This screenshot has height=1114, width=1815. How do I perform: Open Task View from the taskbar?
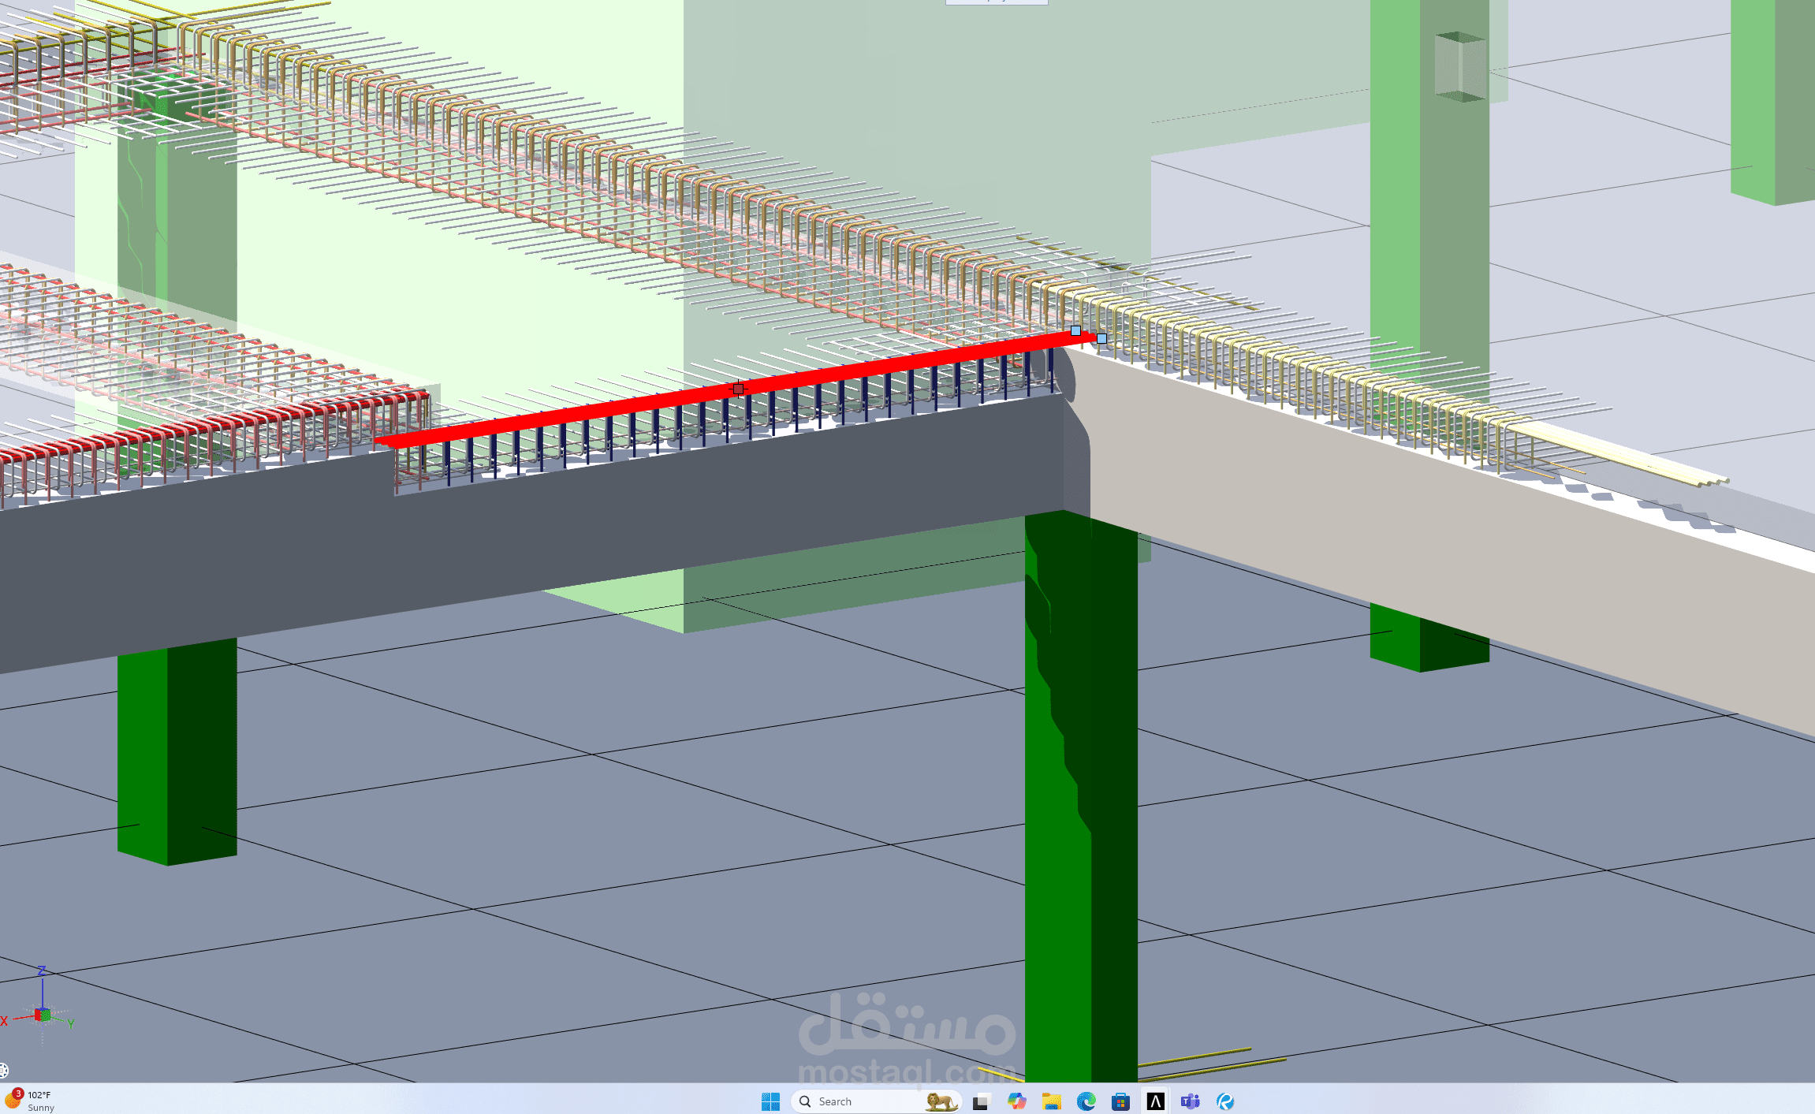981,1101
